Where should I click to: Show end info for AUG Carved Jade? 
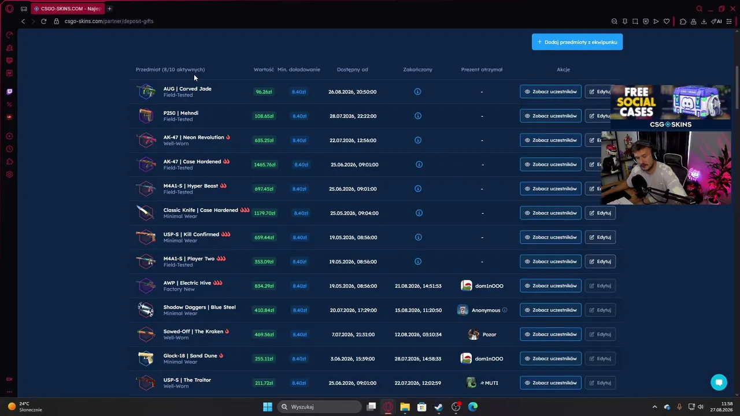417,92
